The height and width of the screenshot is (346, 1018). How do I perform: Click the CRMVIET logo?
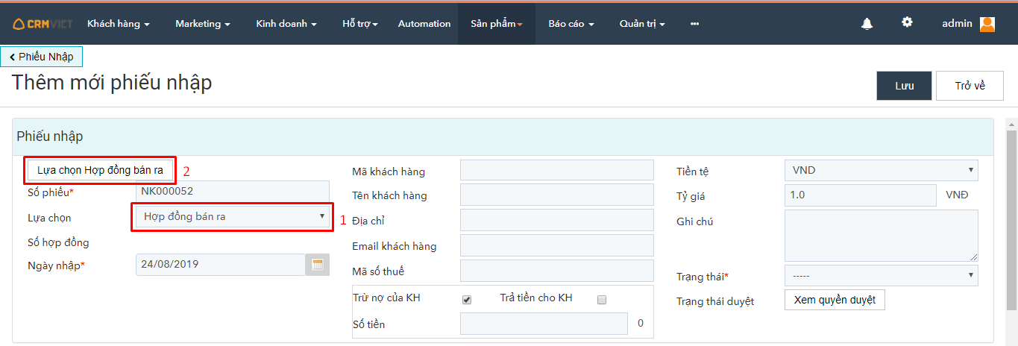tap(43, 24)
